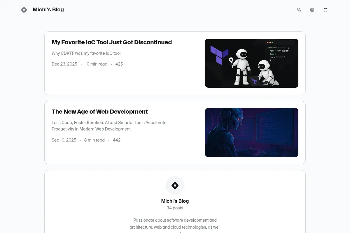Click the cyborg coder post thumbnail

coord(252,133)
